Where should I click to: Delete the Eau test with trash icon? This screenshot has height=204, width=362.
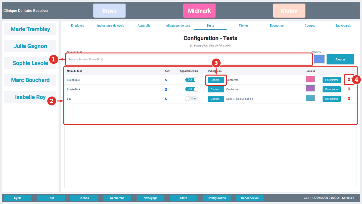click(x=349, y=98)
